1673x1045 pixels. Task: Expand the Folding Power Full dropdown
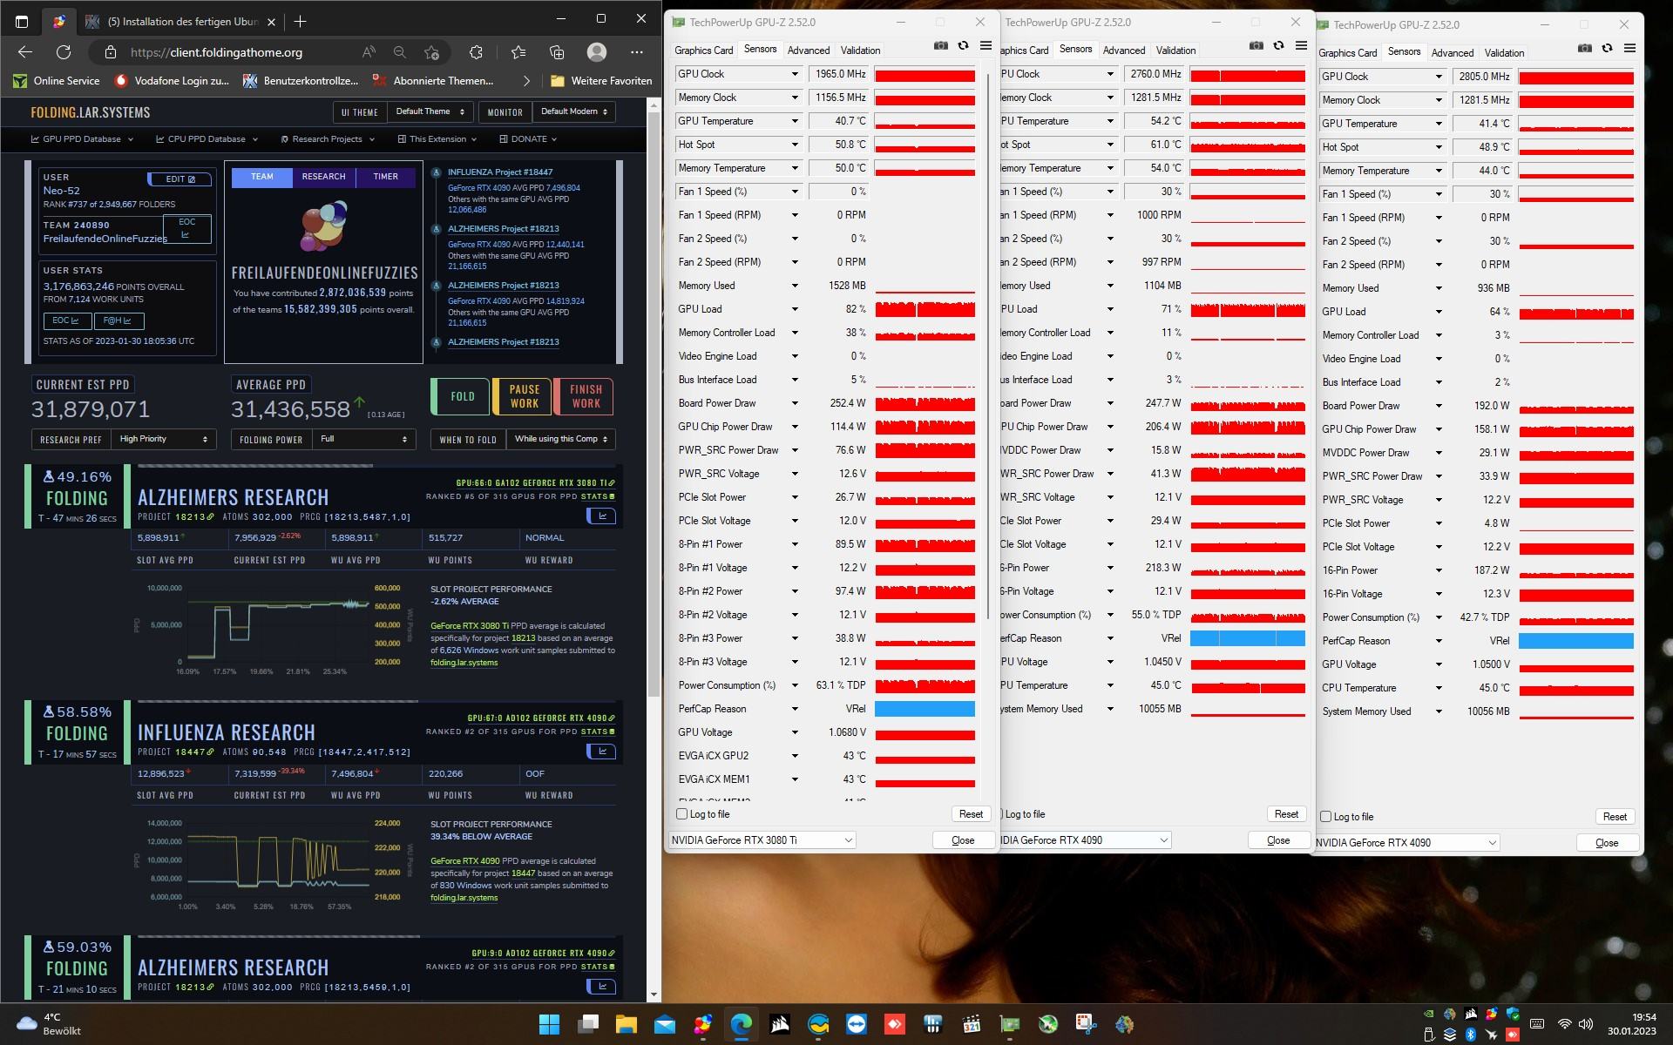(x=364, y=439)
